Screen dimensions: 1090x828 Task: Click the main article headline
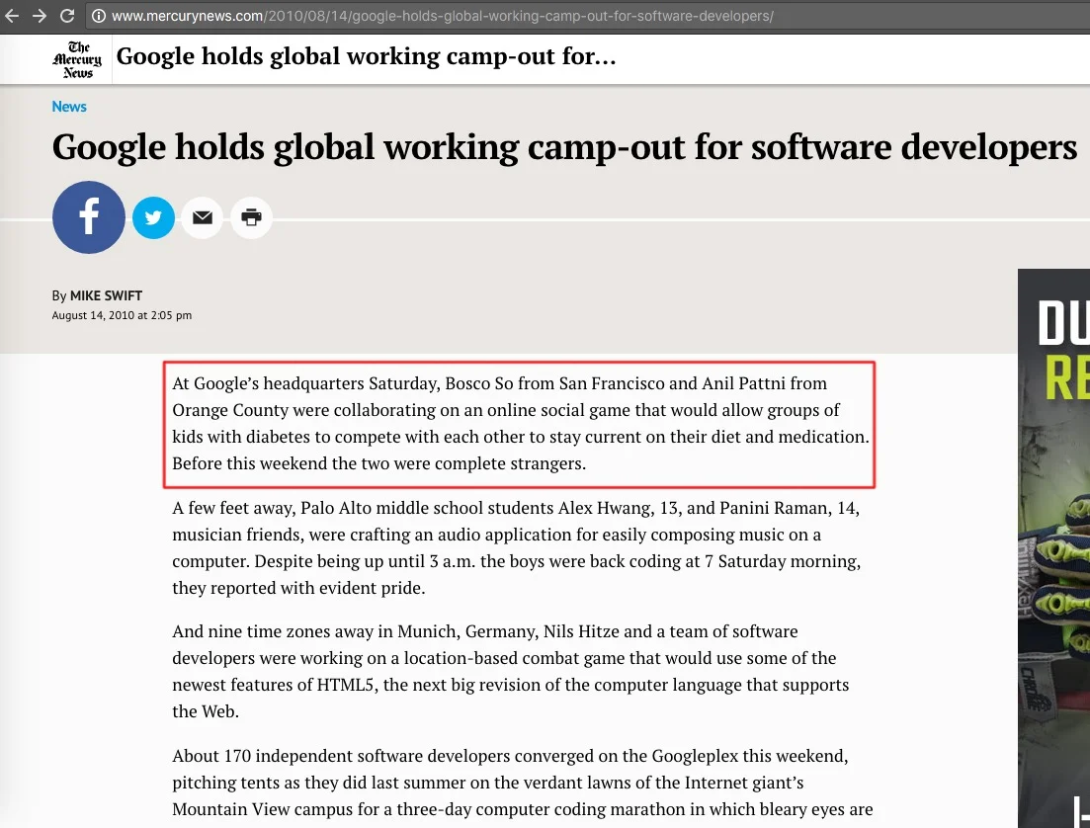[x=564, y=146]
